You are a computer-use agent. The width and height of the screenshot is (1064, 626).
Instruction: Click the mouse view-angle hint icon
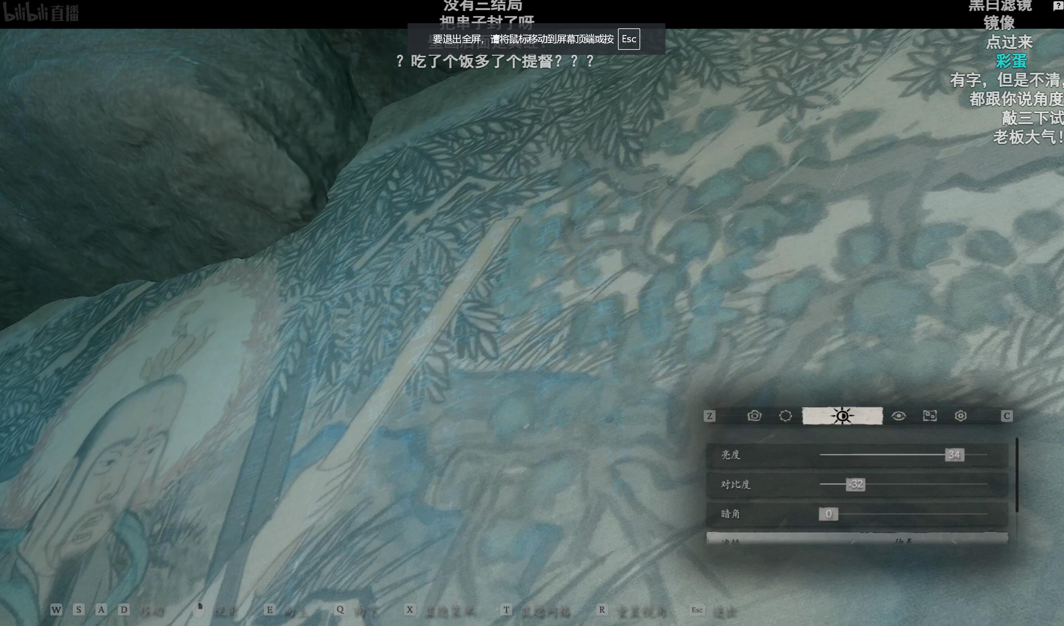click(199, 610)
